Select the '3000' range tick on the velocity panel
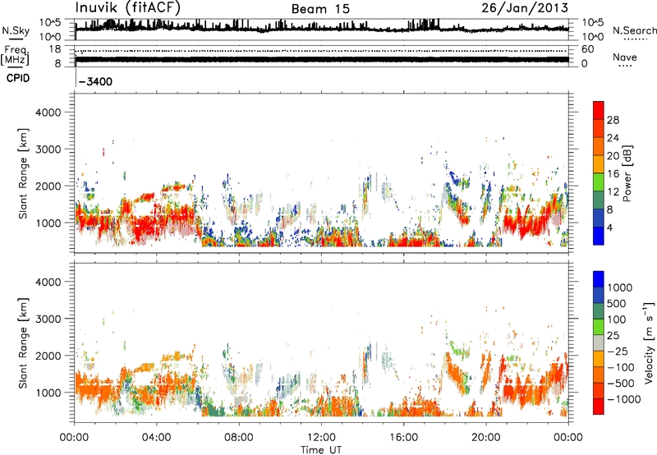Viewport: 657px width, 455px height. (x=48, y=319)
